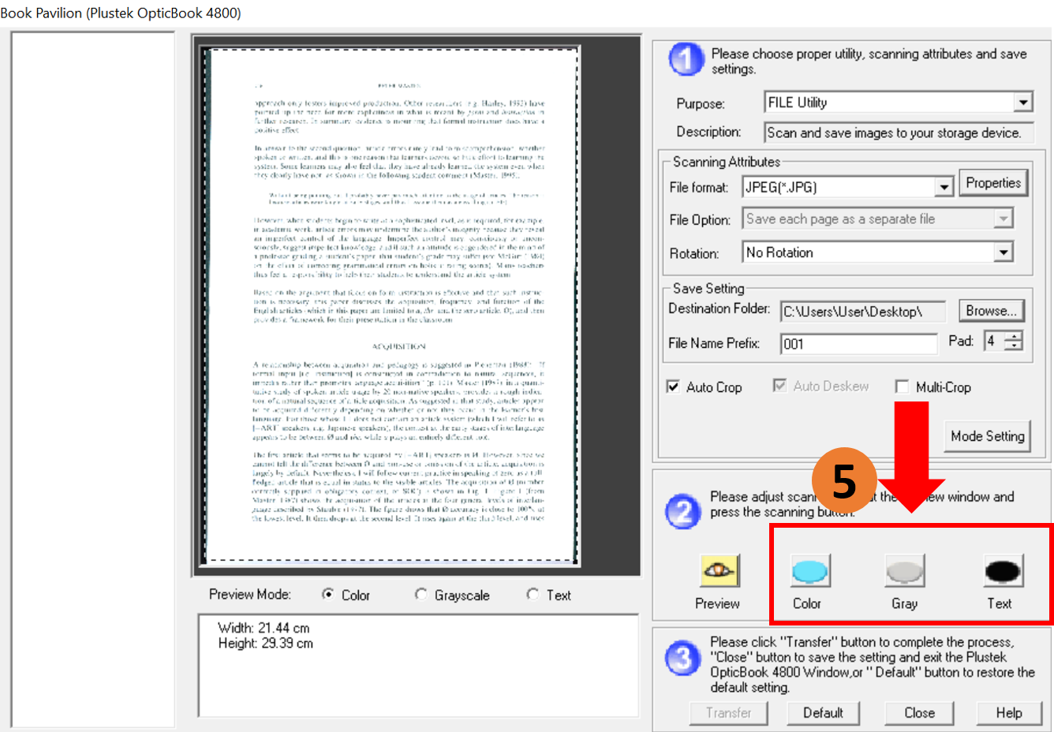The height and width of the screenshot is (732, 1054).
Task: Open the Mode Setting dialog
Action: click(987, 436)
